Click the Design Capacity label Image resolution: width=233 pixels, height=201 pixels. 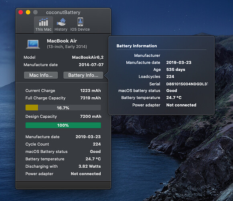point(41,117)
